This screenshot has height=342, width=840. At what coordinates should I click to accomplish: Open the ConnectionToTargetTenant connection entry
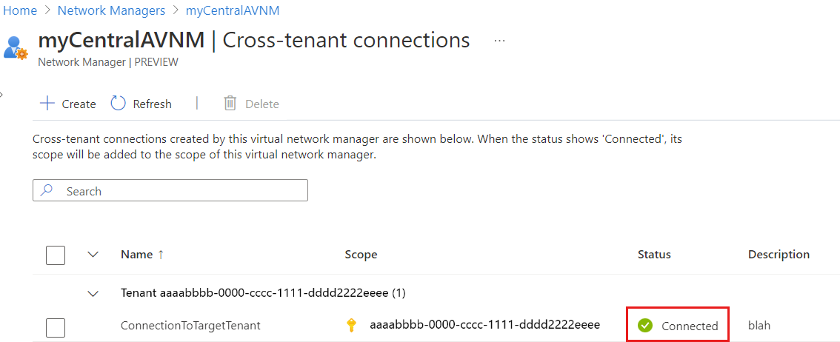pyautogui.click(x=190, y=325)
